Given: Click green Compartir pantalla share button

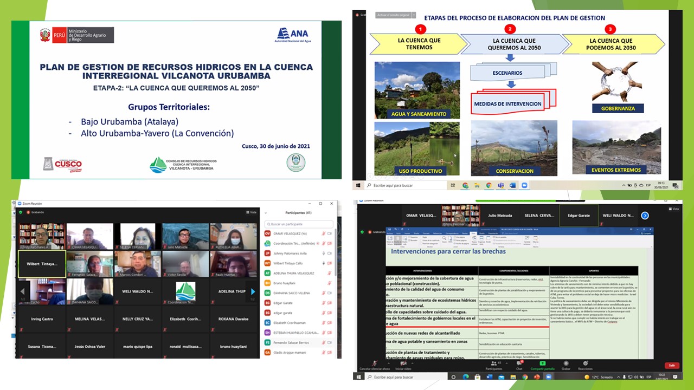Looking at the screenshot, I should pyautogui.click(x=542, y=363).
